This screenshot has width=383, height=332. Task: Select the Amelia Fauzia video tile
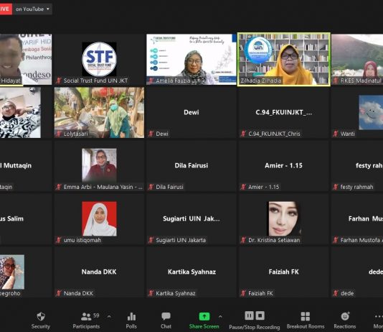coord(191,60)
